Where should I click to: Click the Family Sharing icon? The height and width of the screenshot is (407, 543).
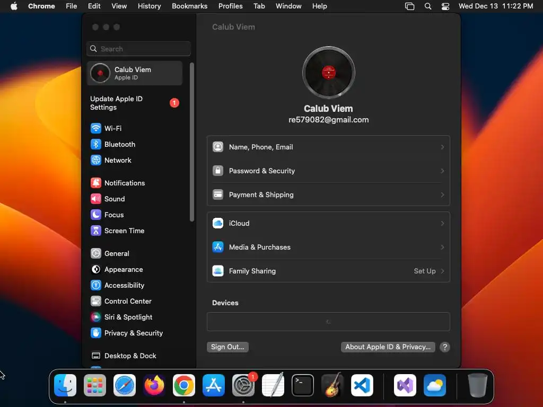tap(218, 271)
